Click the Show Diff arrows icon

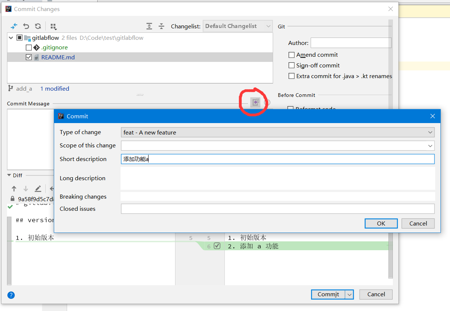[14, 26]
